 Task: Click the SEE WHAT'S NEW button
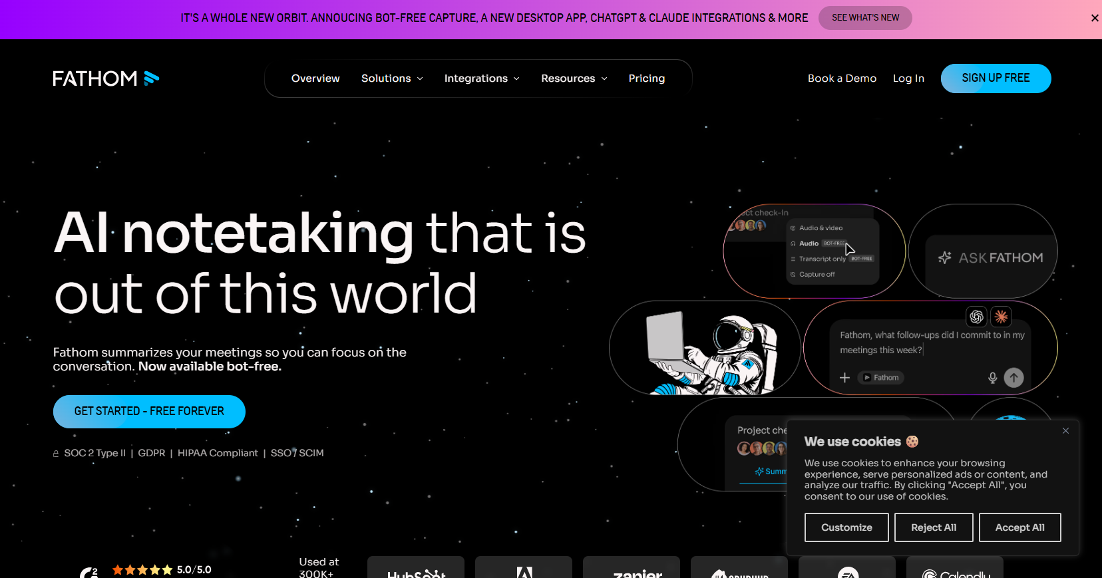tap(865, 18)
